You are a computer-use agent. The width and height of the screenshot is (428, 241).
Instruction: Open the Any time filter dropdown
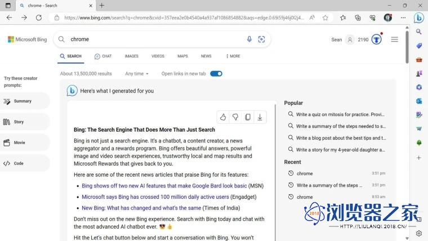pos(137,74)
